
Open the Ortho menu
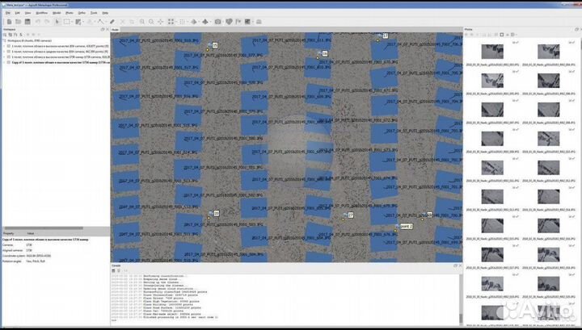pos(82,13)
